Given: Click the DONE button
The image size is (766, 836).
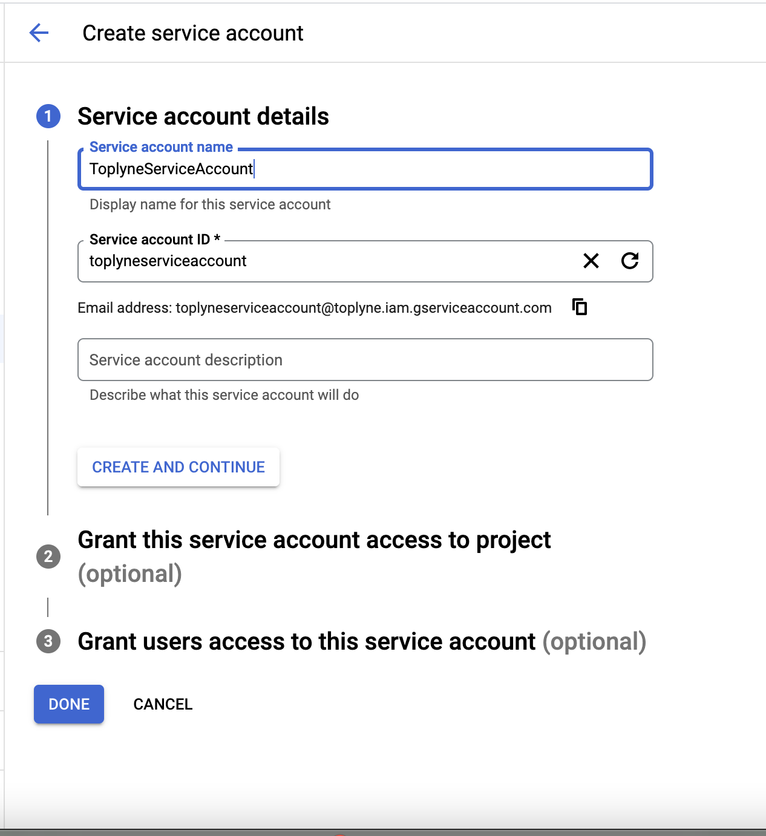Looking at the screenshot, I should (x=69, y=704).
